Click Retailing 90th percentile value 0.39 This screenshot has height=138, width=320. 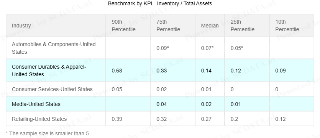pyautogui.click(x=117, y=119)
